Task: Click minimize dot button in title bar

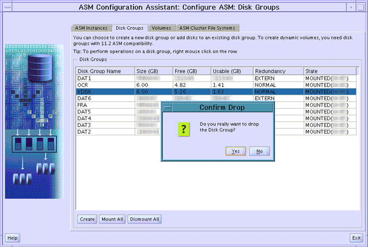Action: point(351,7)
